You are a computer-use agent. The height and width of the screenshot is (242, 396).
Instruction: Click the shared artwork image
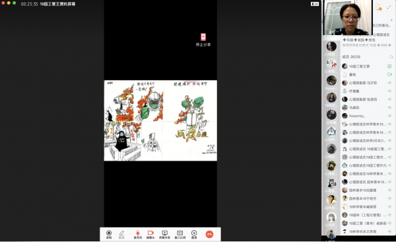click(x=160, y=120)
